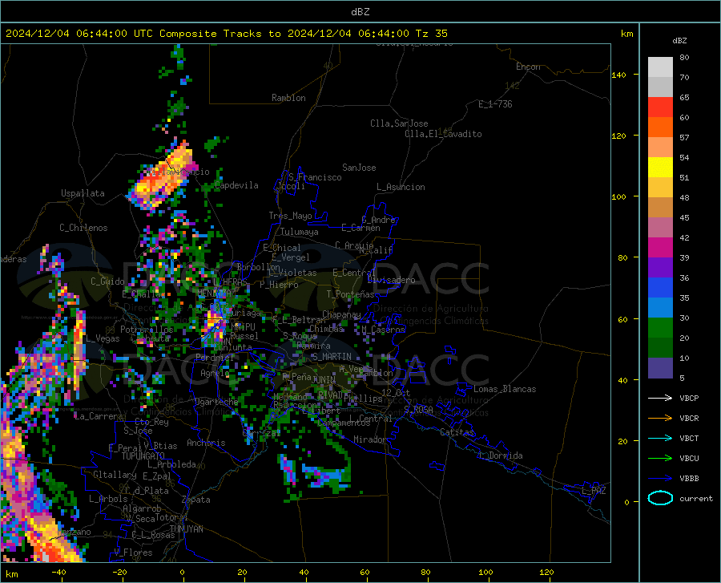721x583 pixels.
Task: Click the '140' tick on the right axis
Action: [618, 75]
